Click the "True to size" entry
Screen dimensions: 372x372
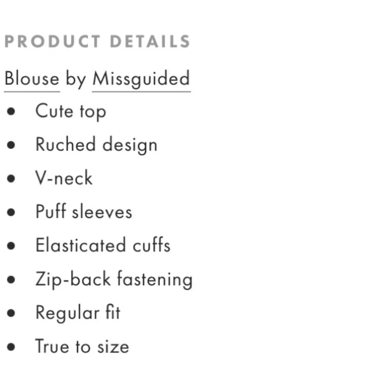pyautogui.click(x=82, y=346)
